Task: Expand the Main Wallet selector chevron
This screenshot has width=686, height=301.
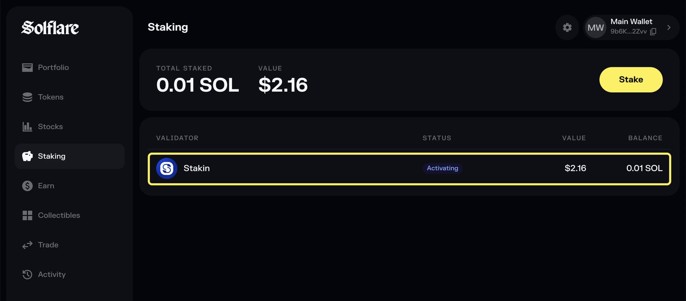Action: coord(669,27)
